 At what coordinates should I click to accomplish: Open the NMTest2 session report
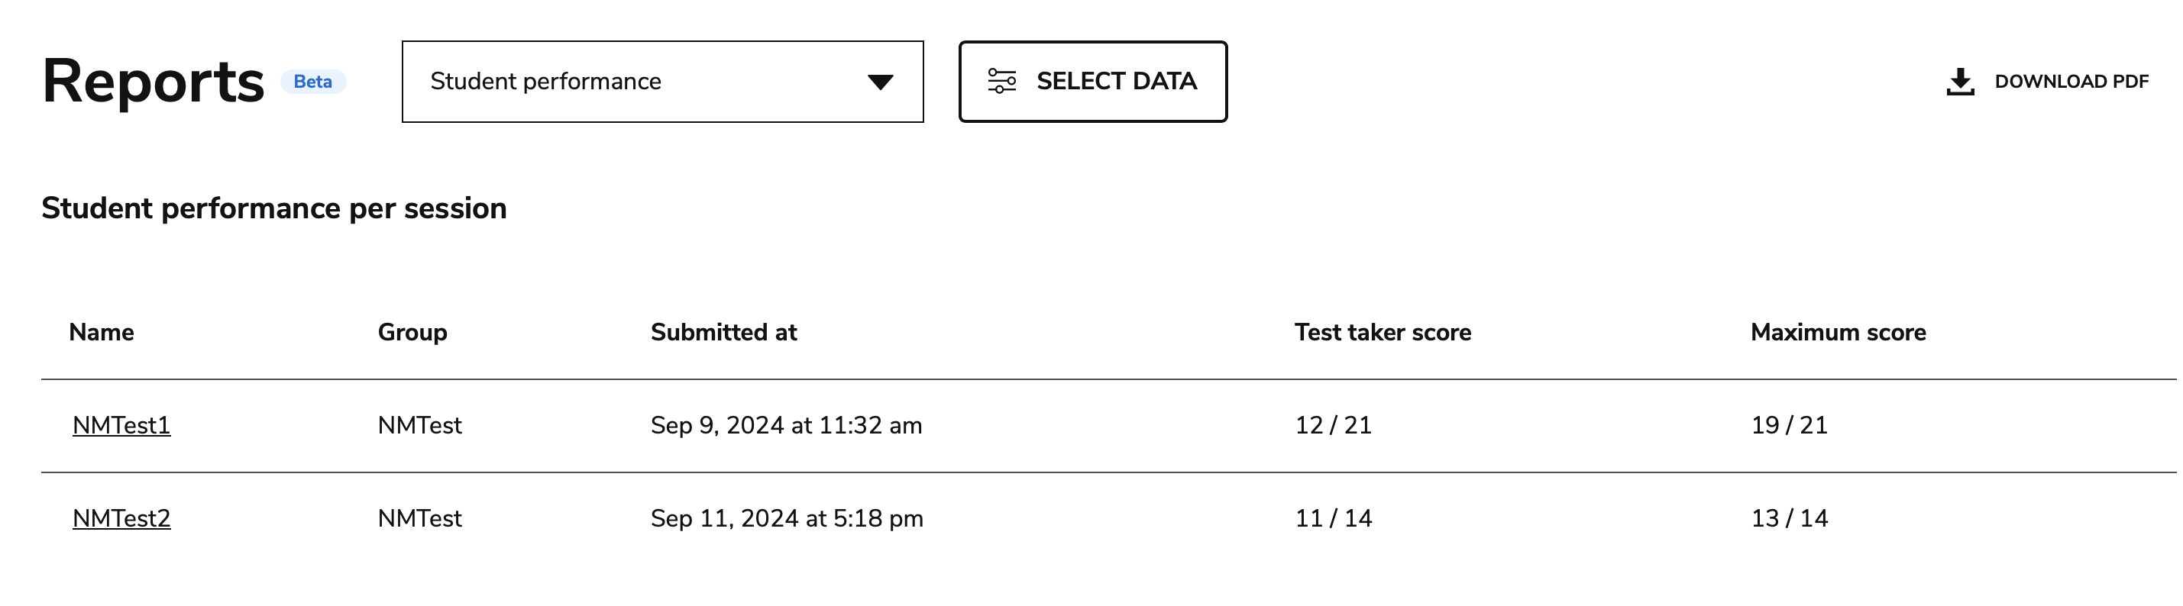point(121,518)
